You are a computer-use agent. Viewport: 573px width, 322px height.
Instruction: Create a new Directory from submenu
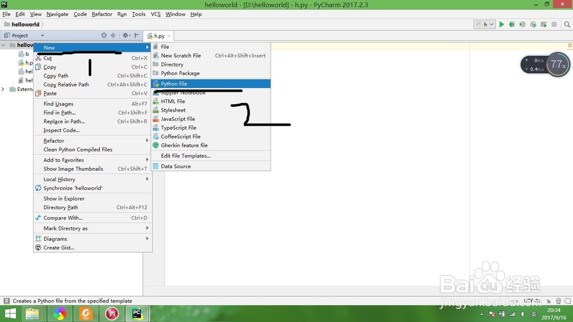click(211, 64)
